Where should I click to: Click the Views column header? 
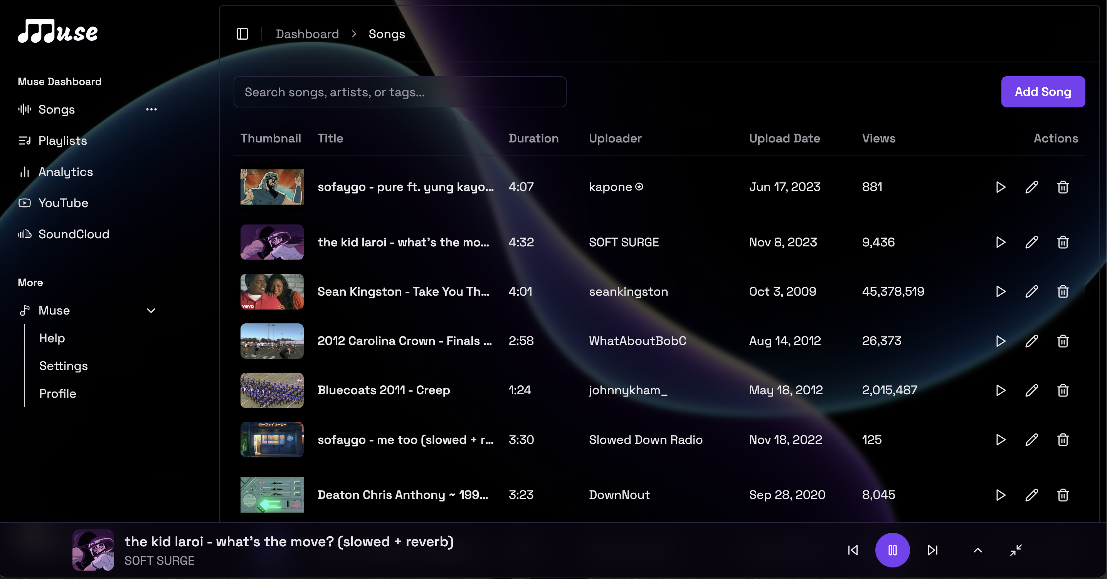(878, 138)
